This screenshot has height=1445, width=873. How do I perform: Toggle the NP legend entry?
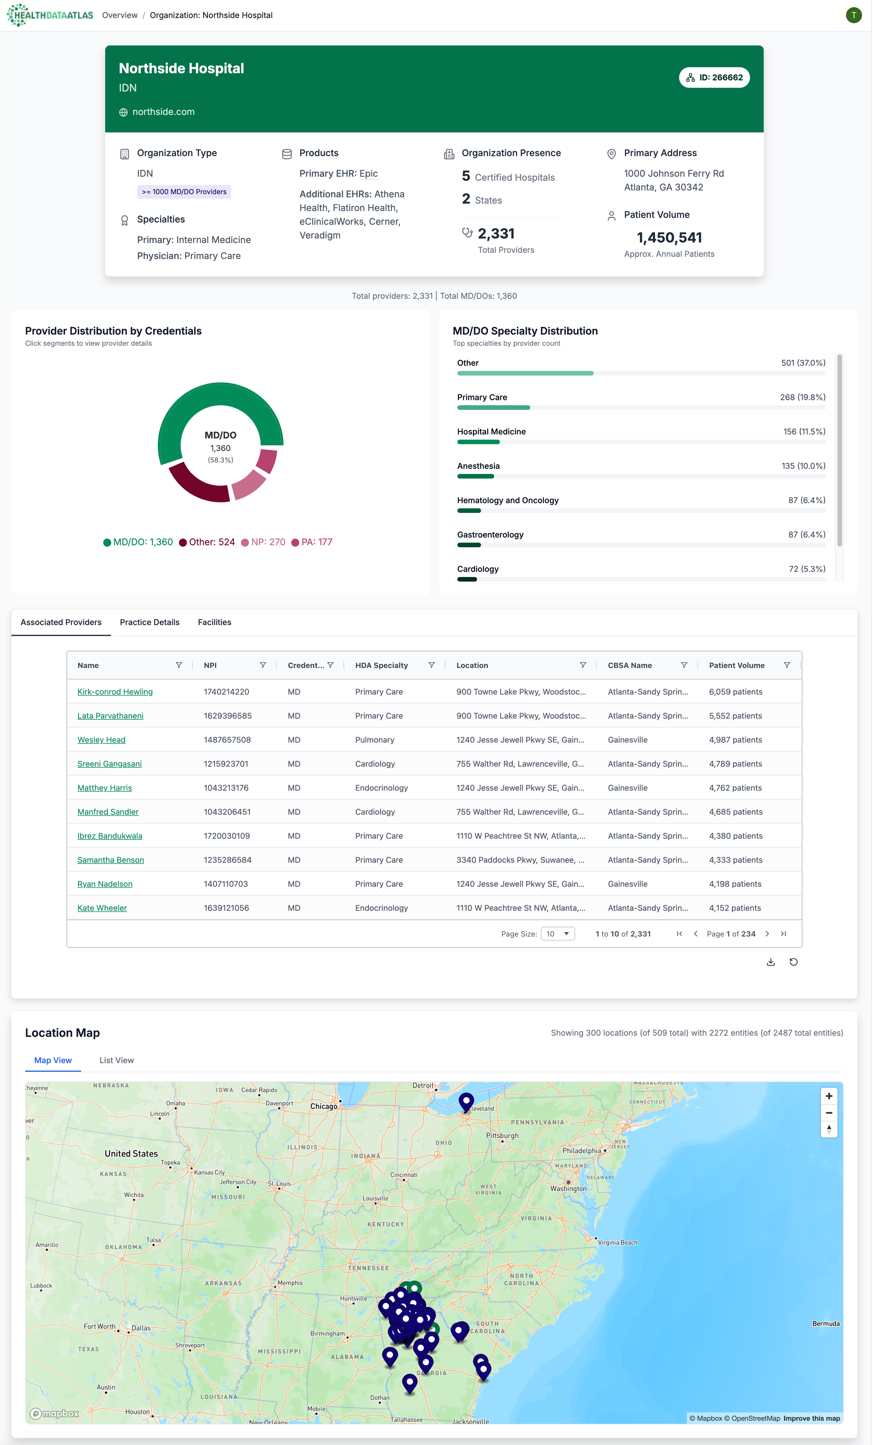pyautogui.click(x=263, y=542)
